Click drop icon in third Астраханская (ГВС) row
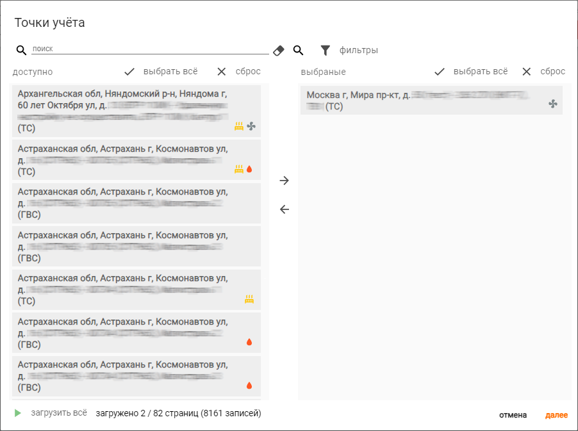Image resolution: width=578 pixels, height=431 pixels. pyautogui.click(x=249, y=342)
